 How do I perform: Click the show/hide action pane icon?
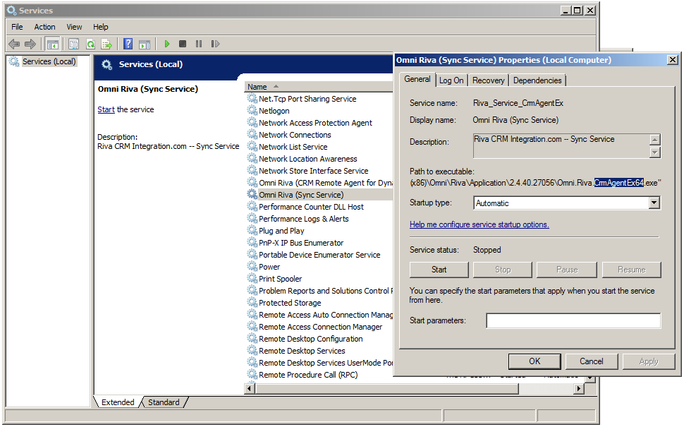[145, 44]
